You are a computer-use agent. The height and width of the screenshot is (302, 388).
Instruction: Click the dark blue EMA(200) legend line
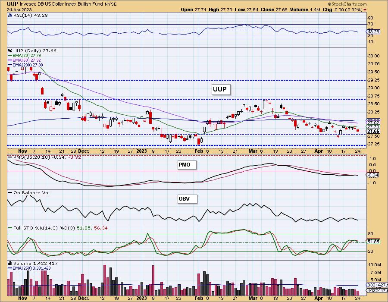click(10, 65)
